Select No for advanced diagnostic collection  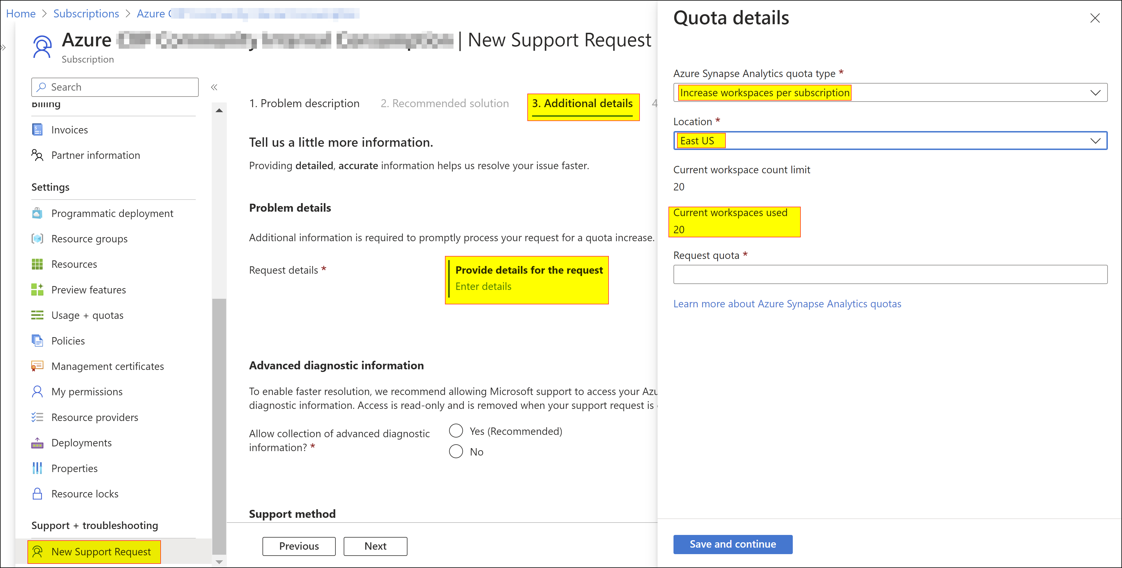pos(456,452)
